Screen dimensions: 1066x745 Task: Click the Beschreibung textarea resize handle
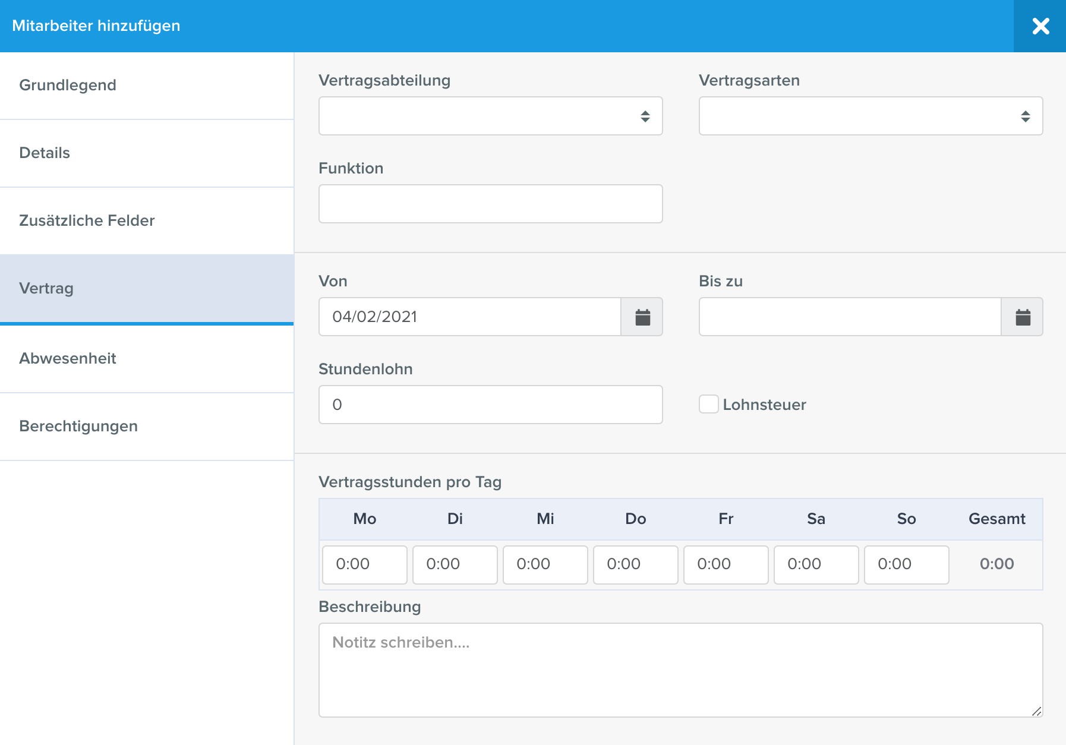[1037, 711]
